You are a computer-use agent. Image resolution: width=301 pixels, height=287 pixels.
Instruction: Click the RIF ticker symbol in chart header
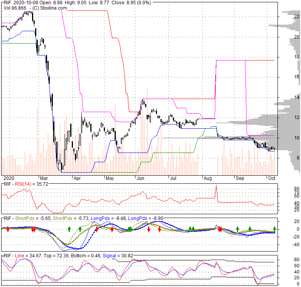[x=7, y=3]
